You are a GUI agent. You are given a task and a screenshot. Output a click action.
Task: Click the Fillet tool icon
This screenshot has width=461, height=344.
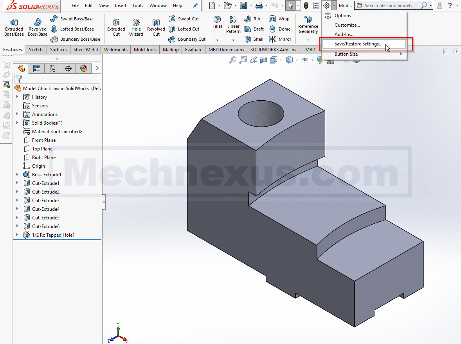point(217,22)
